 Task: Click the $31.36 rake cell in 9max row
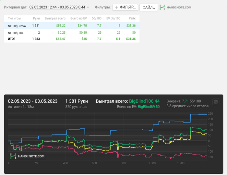click(131, 26)
